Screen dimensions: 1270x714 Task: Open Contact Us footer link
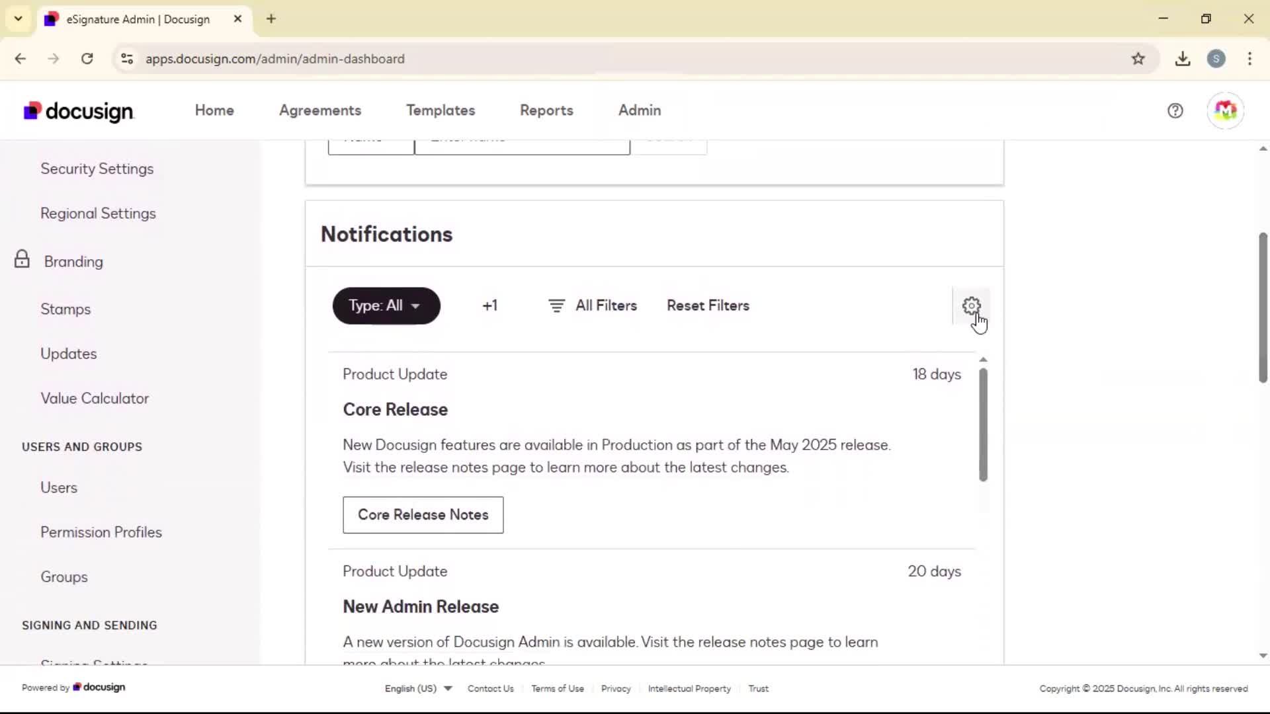click(491, 688)
